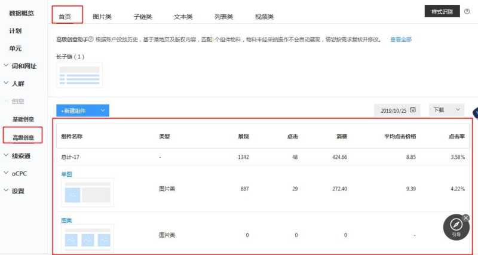Open the 2019/10/25 date picker
Viewport: 478px width, 255px height.
click(x=397, y=110)
